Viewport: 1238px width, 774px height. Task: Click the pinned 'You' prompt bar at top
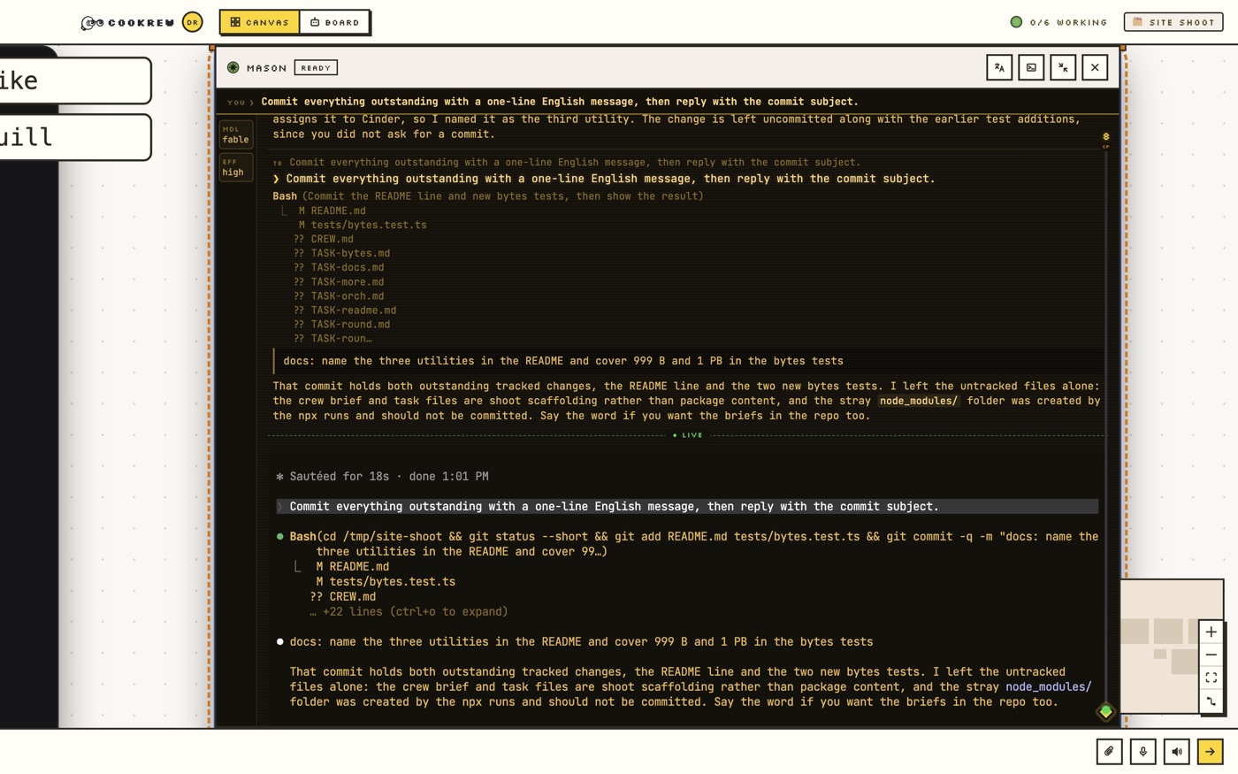click(668, 102)
